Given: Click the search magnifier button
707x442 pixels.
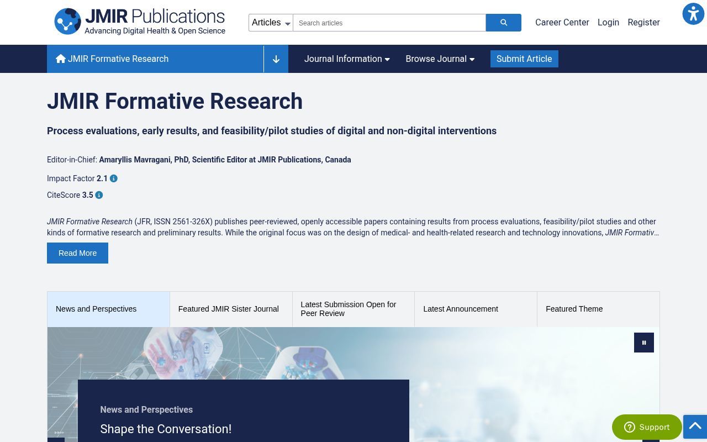Looking at the screenshot, I should click(503, 23).
